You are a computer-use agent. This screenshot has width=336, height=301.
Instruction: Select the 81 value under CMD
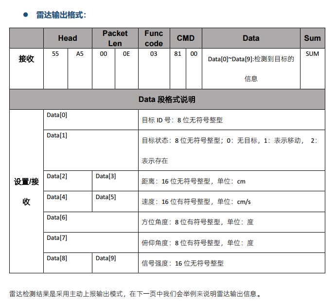(178, 54)
